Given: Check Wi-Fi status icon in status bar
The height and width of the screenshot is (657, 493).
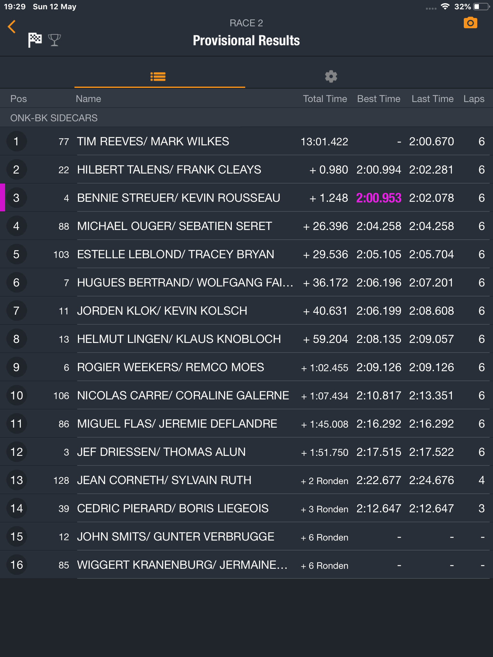Looking at the screenshot, I should (x=445, y=7).
